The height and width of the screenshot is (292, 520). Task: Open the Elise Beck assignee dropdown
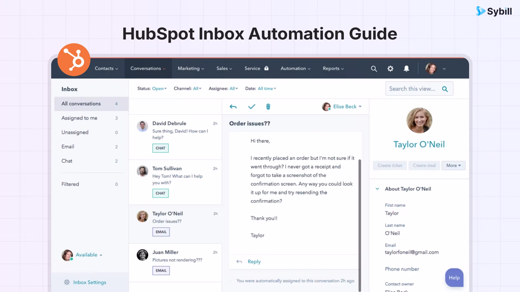click(x=342, y=107)
